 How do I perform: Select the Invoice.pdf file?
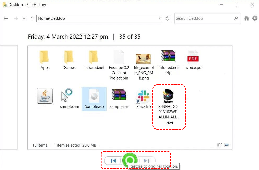tap(193, 60)
